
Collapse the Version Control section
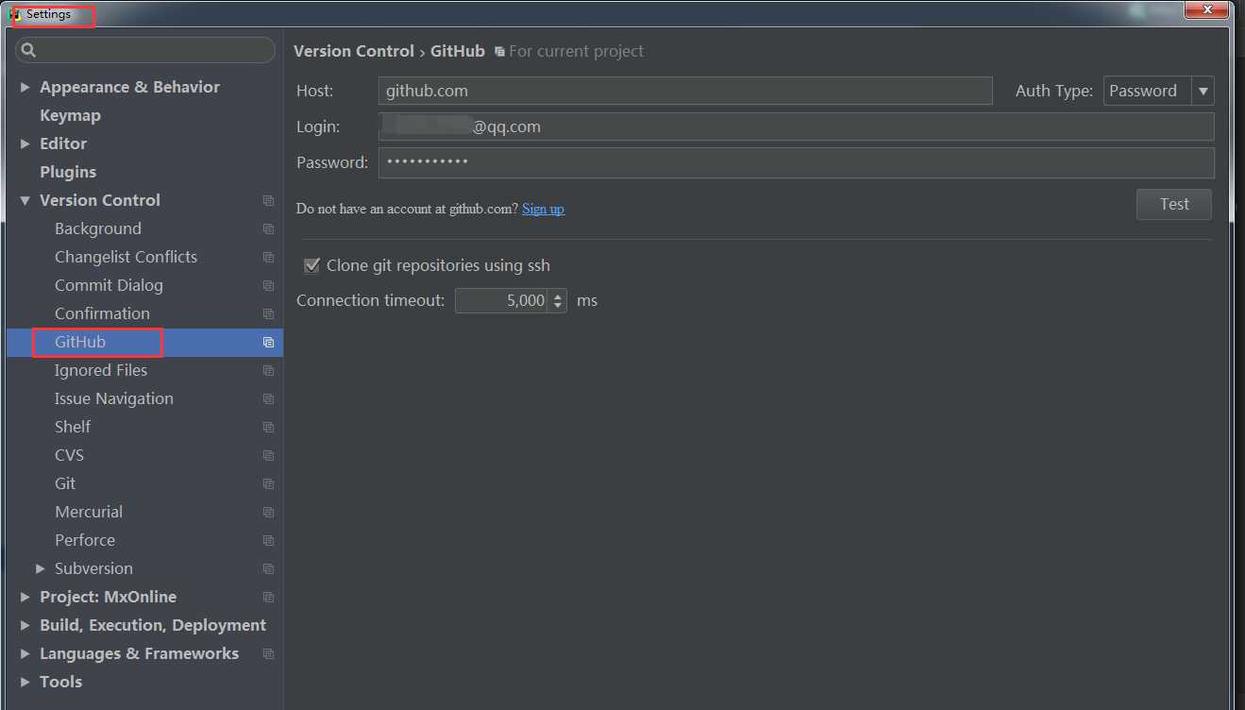(25, 200)
